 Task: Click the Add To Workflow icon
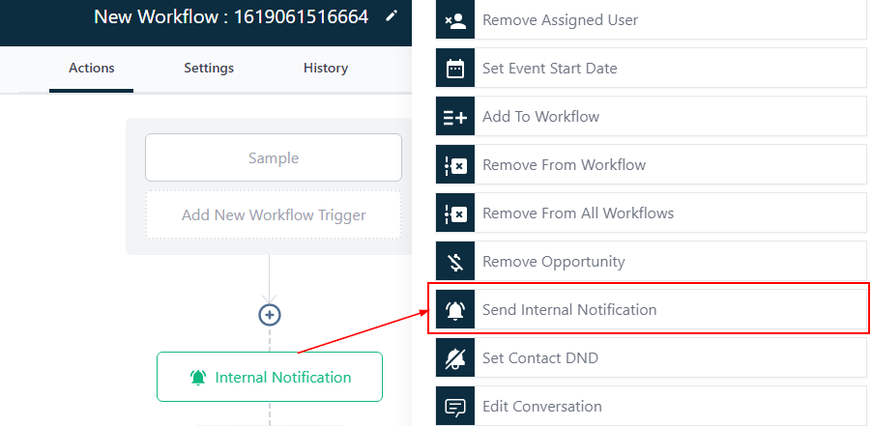click(x=454, y=117)
